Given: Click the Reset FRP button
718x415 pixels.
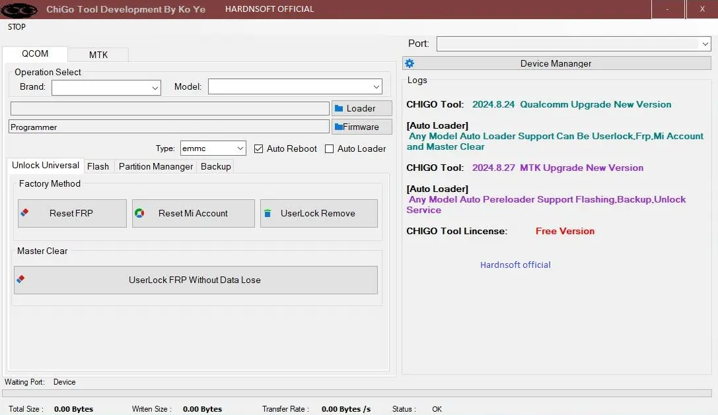Looking at the screenshot, I should [73, 213].
